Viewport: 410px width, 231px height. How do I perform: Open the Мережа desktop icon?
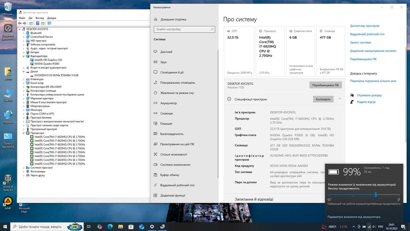(8, 117)
